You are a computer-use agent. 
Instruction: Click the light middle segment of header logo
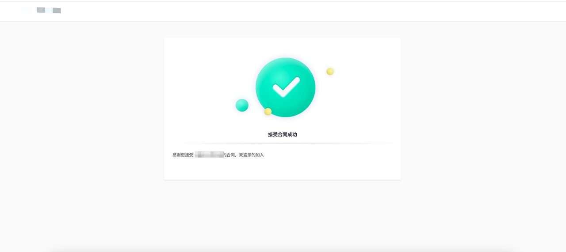[49, 10]
